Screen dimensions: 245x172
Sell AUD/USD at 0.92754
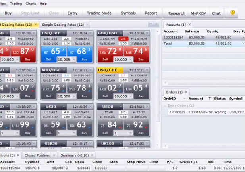[53, 91]
